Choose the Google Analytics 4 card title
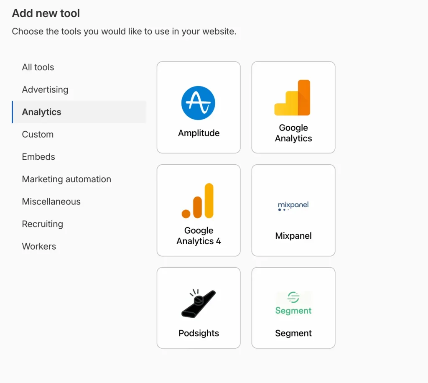 (199, 235)
